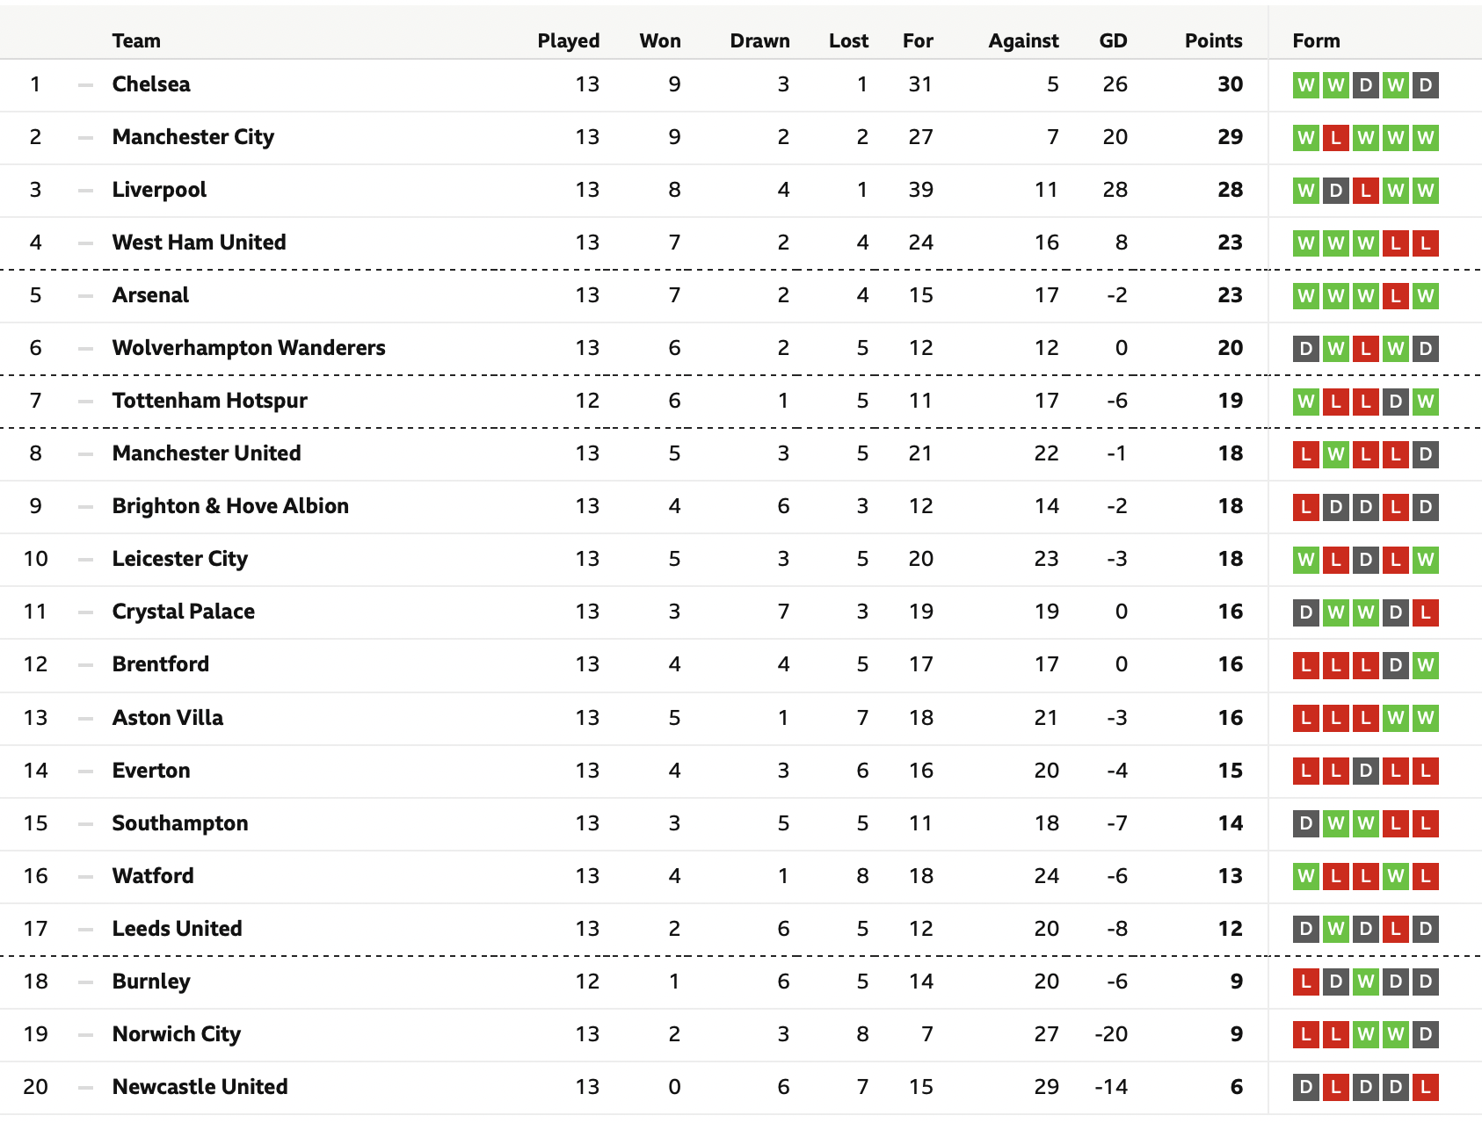This screenshot has height=1123, width=1482.
Task: Click Manchester City's red L form badge
Action: (1336, 138)
